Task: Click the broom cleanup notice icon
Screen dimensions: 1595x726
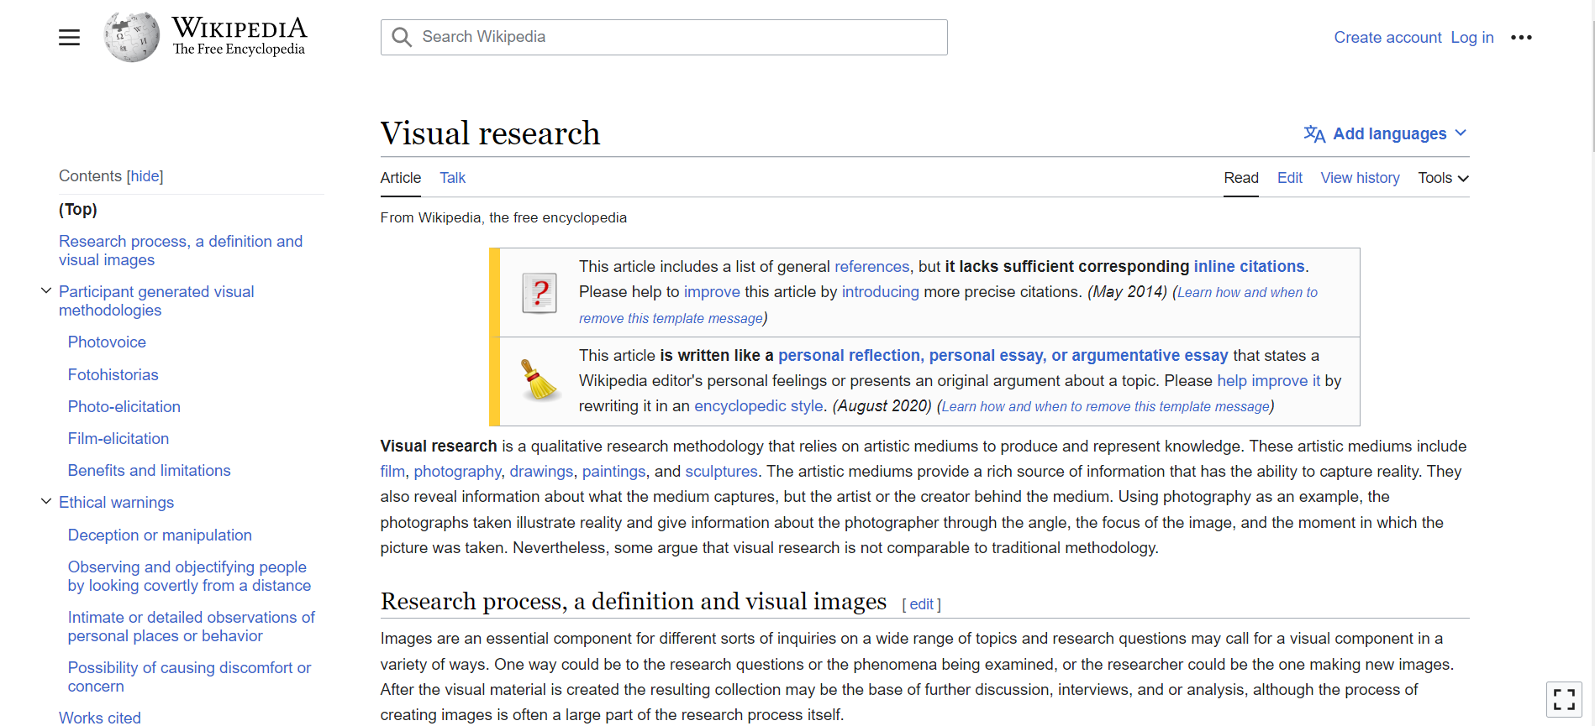Action: tap(540, 381)
